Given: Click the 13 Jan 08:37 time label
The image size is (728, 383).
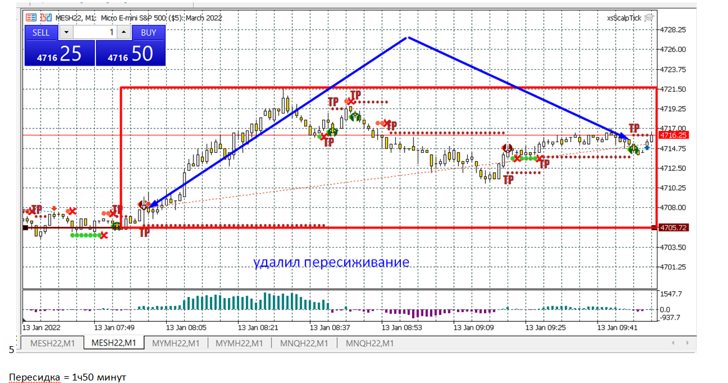Looking at the screenshot, I should tap(330, 327).
